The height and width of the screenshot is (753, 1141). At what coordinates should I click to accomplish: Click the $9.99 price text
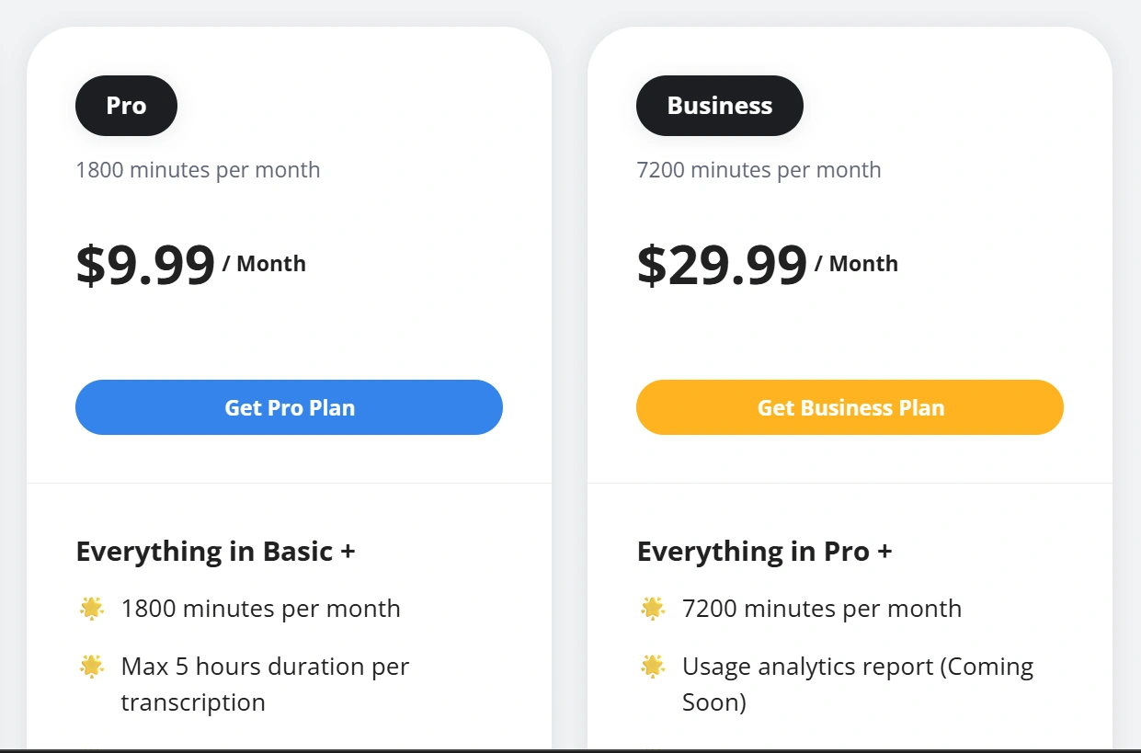(x=145, y=265)
